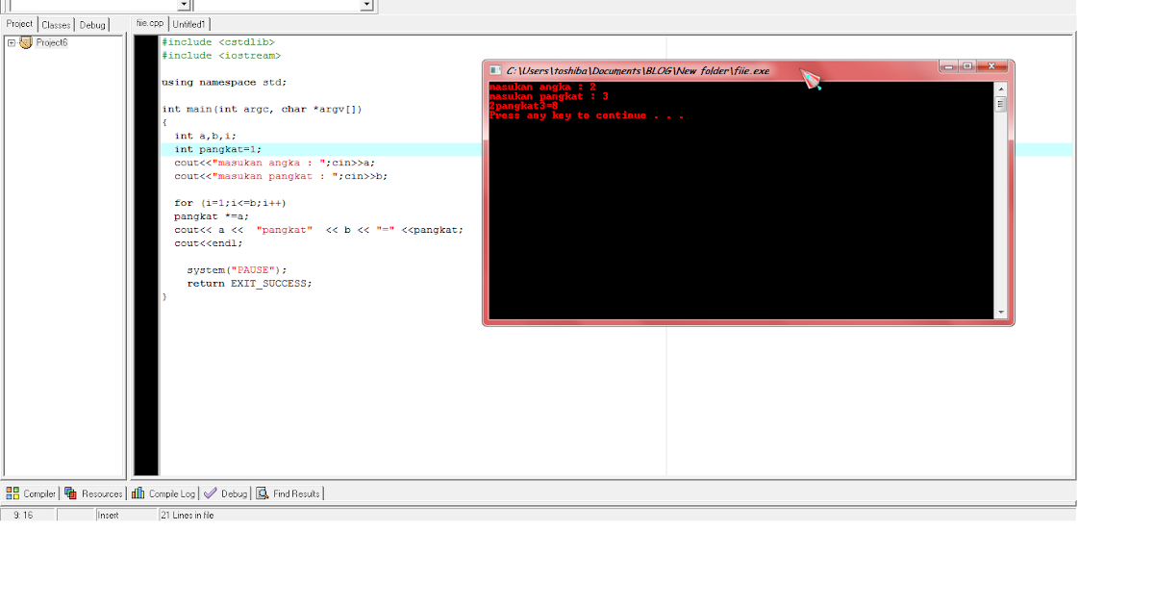Minimize the fiie.exe console window
The width and height of the screenshot is (1154, 606).
[949, 66]
